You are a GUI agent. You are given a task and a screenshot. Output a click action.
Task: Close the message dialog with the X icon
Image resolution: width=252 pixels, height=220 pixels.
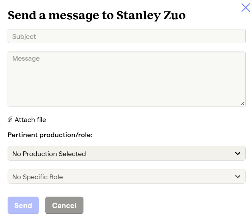click(x=246, y=8)
